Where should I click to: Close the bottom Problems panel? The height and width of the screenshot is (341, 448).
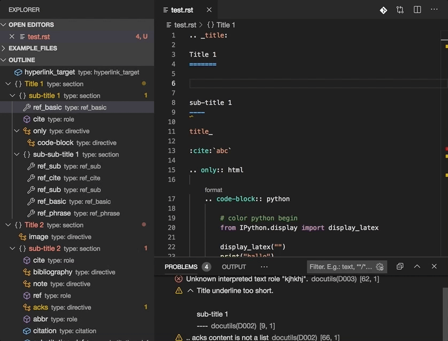[x=434, y=267]
